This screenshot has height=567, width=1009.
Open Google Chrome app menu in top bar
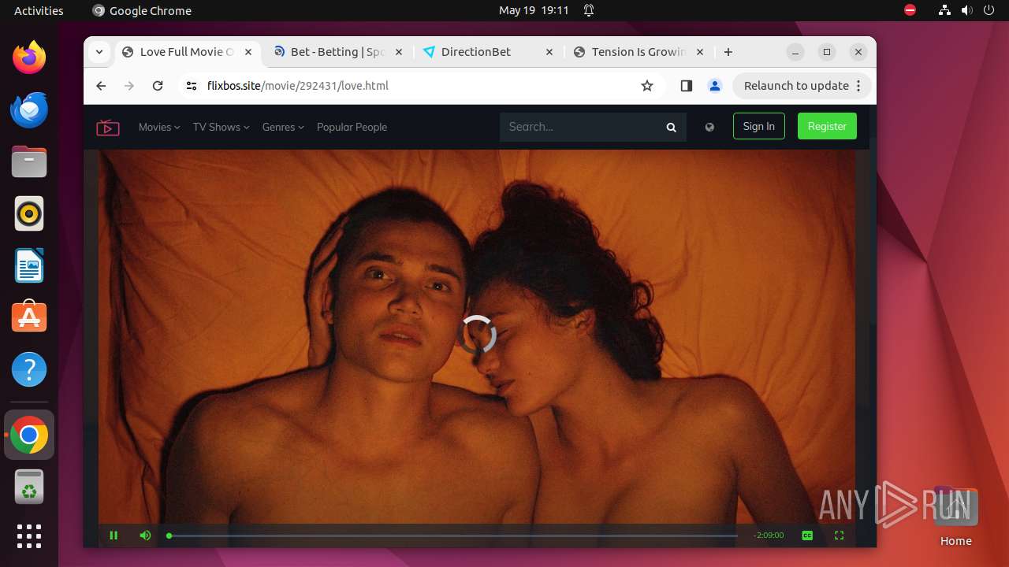[142, 10]
